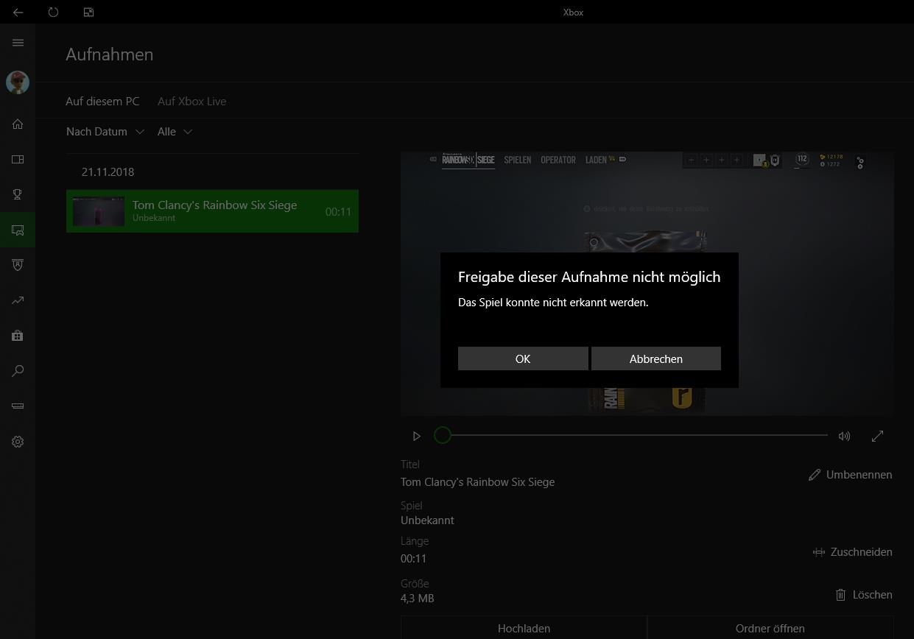Open Achievements trophy icon
Image resolution: width=914 pixels, height=639 pixels.
coord(18,194)
